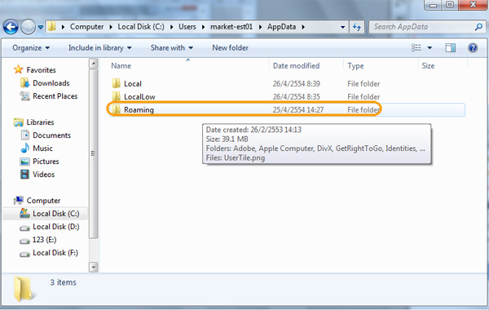Click the Downloads folder icon
This screenshot has height=310, width=489.
pos(25,83)
